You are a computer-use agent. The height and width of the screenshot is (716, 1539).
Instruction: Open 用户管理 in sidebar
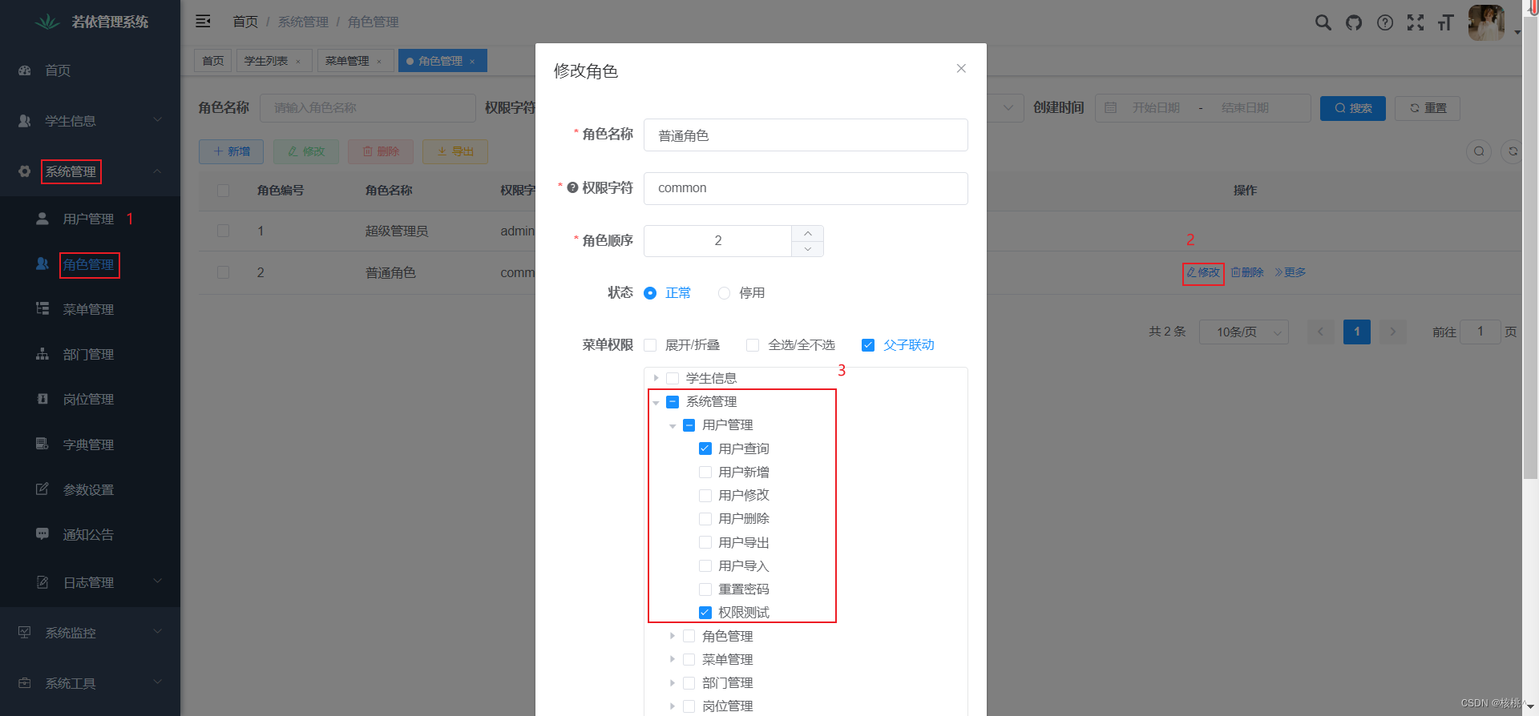[90, 219]
